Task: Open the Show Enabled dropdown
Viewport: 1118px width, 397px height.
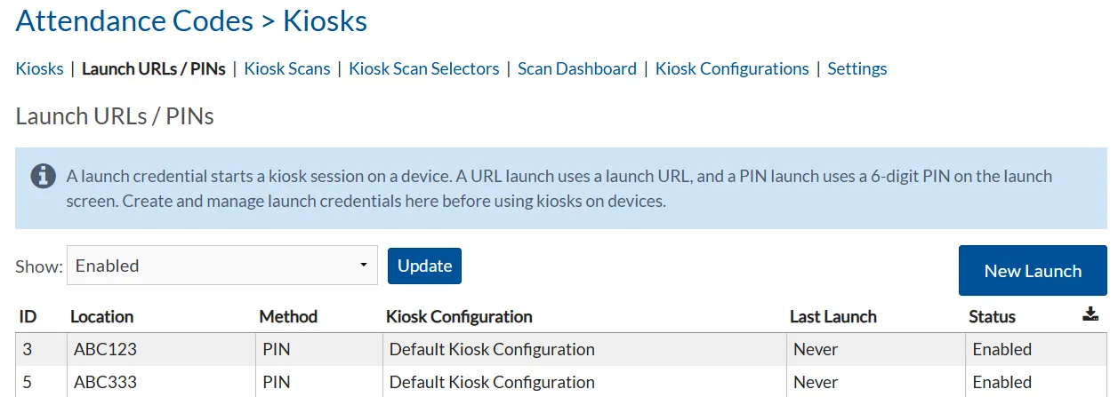Action: point(222,266)
